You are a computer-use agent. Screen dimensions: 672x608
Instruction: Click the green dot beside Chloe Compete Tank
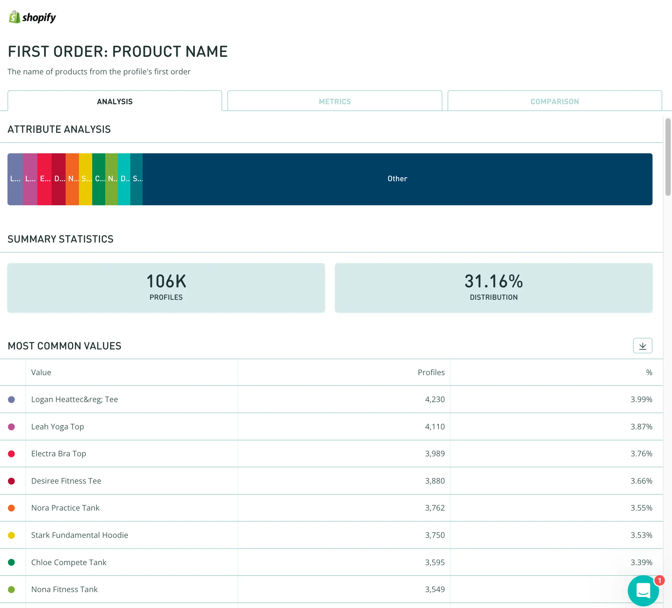11,562
